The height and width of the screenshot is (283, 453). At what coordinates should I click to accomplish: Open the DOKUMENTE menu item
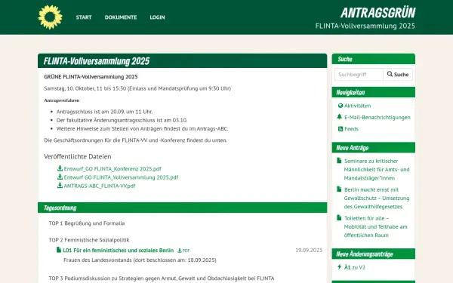coord(121,17)
